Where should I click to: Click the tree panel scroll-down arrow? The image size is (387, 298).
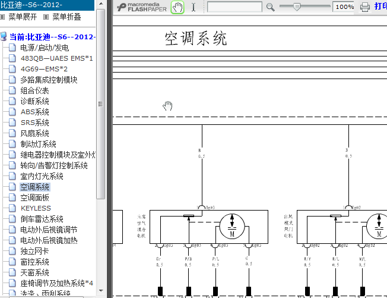point(101,291)
